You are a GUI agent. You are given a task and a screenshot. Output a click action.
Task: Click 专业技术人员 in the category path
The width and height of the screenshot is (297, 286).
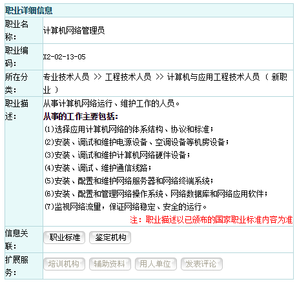(x=67, y=77)
